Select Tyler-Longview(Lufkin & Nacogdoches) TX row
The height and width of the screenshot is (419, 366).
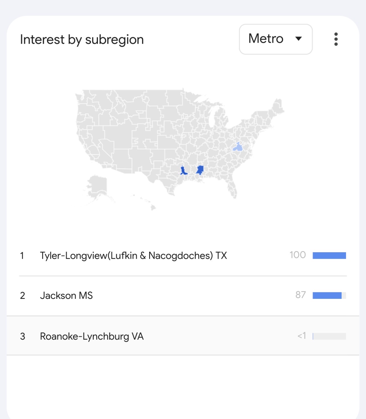(183, 256)
